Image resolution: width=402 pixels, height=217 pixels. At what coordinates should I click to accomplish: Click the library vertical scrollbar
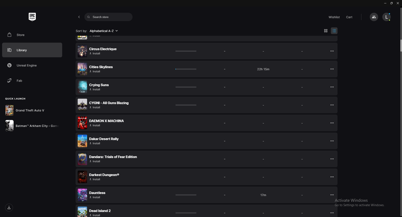click(x=401, y=45)
